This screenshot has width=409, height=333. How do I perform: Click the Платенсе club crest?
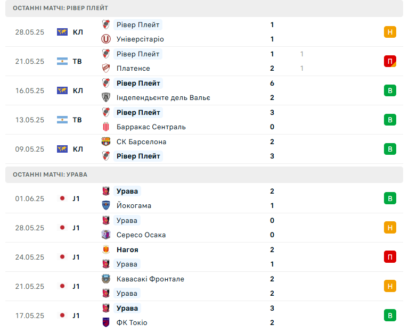(x=106, y=68)
